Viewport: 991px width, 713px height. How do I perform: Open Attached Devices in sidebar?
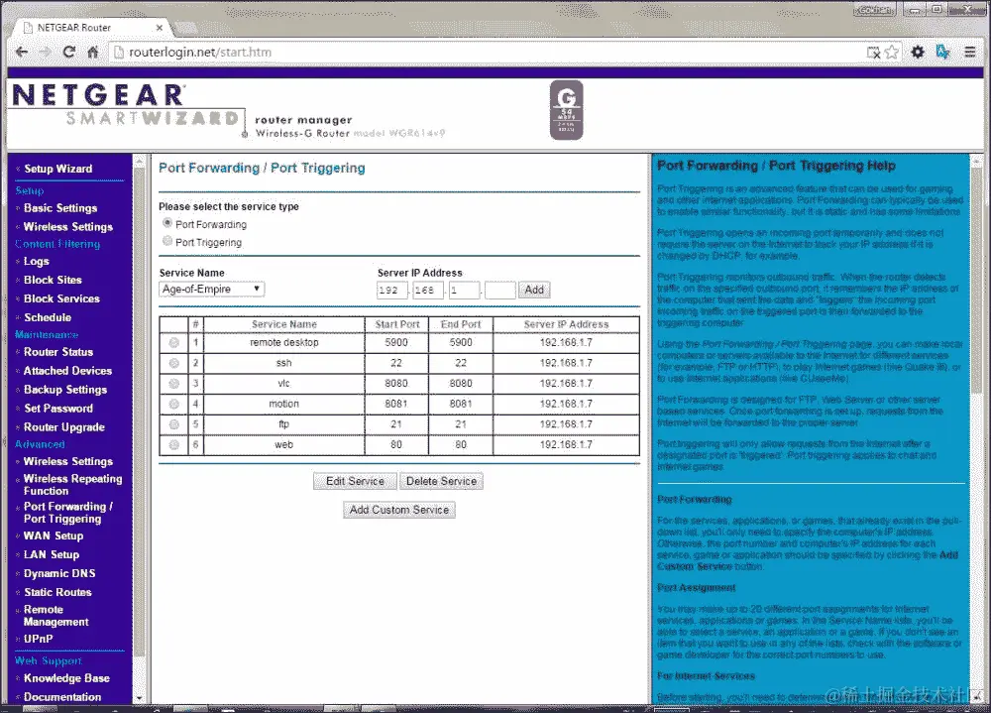(67, 371)
